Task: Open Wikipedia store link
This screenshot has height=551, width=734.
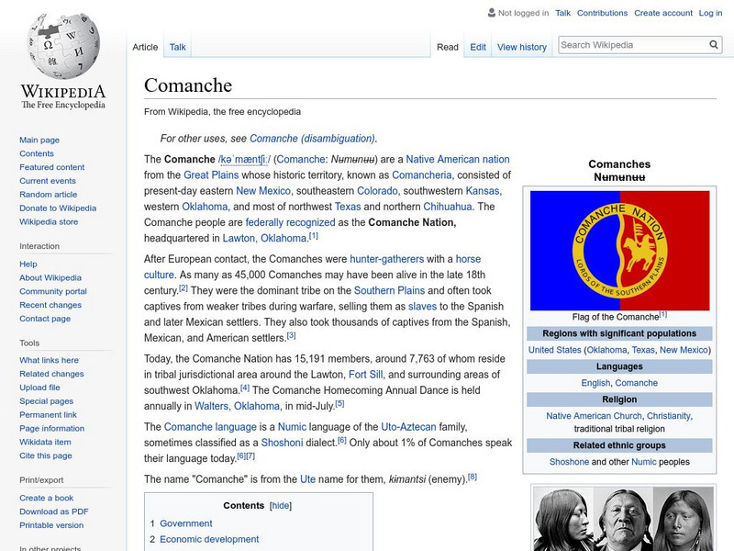Action: point(49,221)
